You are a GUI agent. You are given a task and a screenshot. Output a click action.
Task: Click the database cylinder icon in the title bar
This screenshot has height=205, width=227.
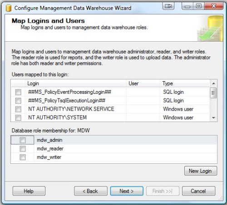[9, 8]
